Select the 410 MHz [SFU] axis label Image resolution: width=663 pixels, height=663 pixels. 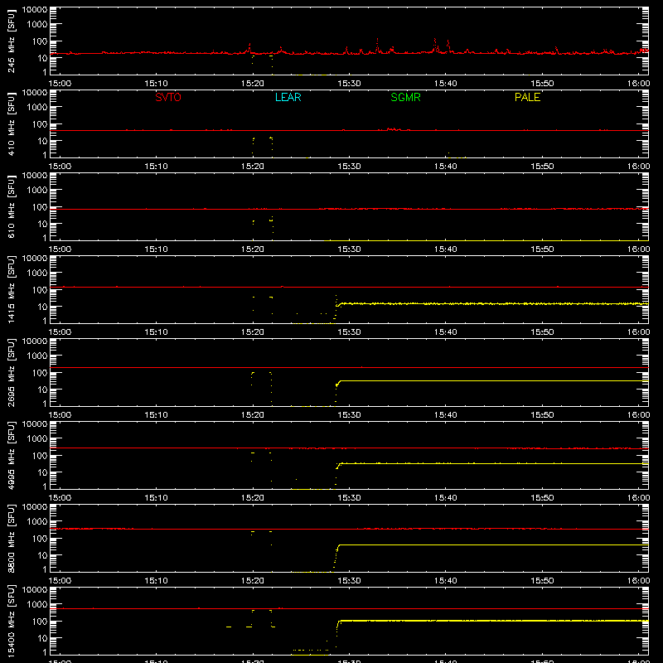click(x=11, y=124)
